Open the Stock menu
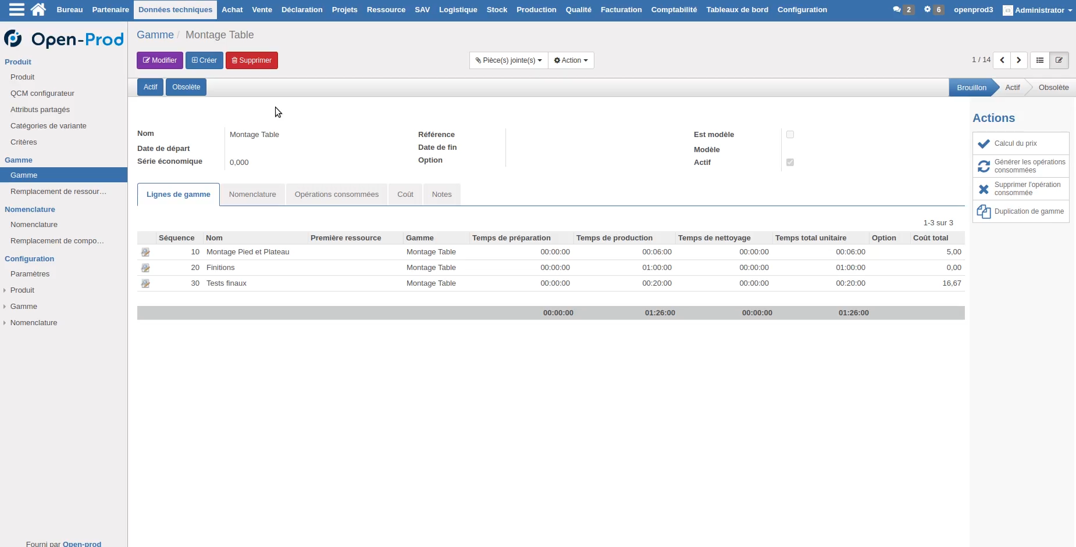Screen dimensions: 1076x547 497,9
